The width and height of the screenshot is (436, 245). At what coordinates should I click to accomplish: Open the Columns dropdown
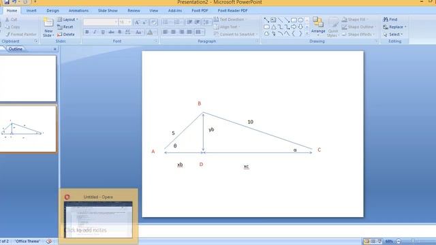pyautogui.click(x=200, y=32)
